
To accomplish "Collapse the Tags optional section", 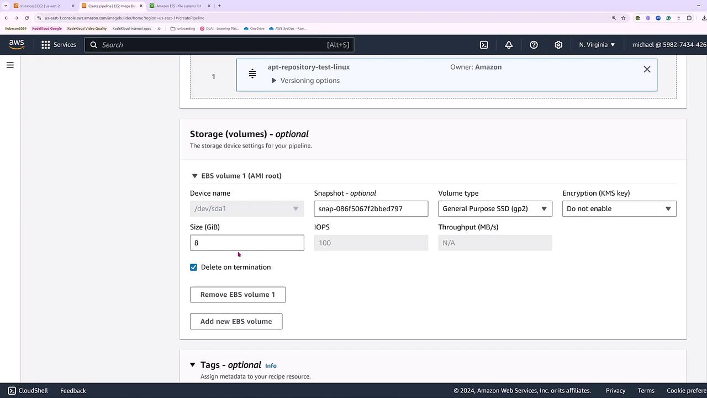I will tap(193, 365).
